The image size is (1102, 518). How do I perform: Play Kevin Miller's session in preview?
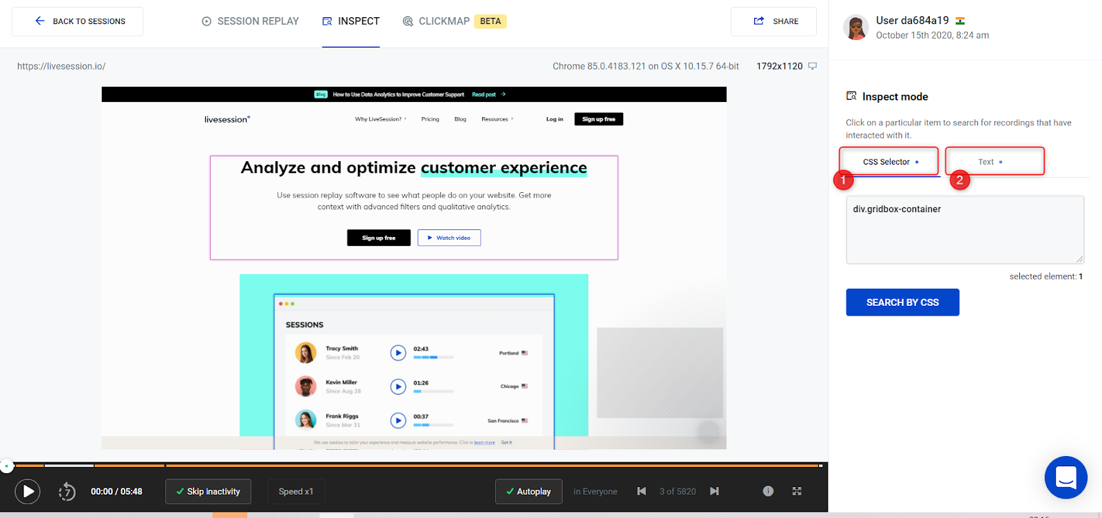click(x=398, y=386)
